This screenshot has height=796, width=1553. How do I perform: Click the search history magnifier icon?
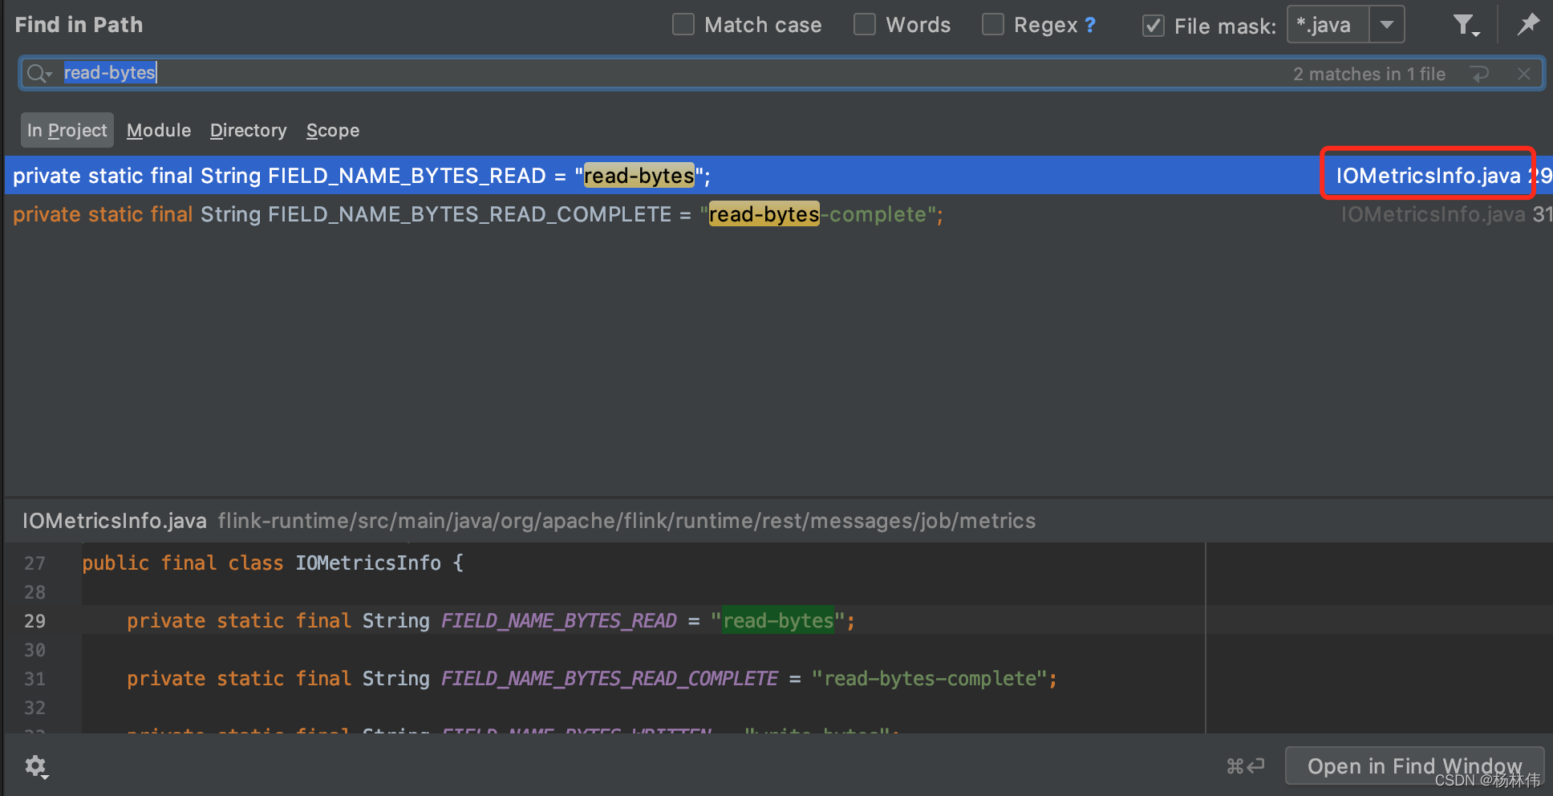point(38,74)
